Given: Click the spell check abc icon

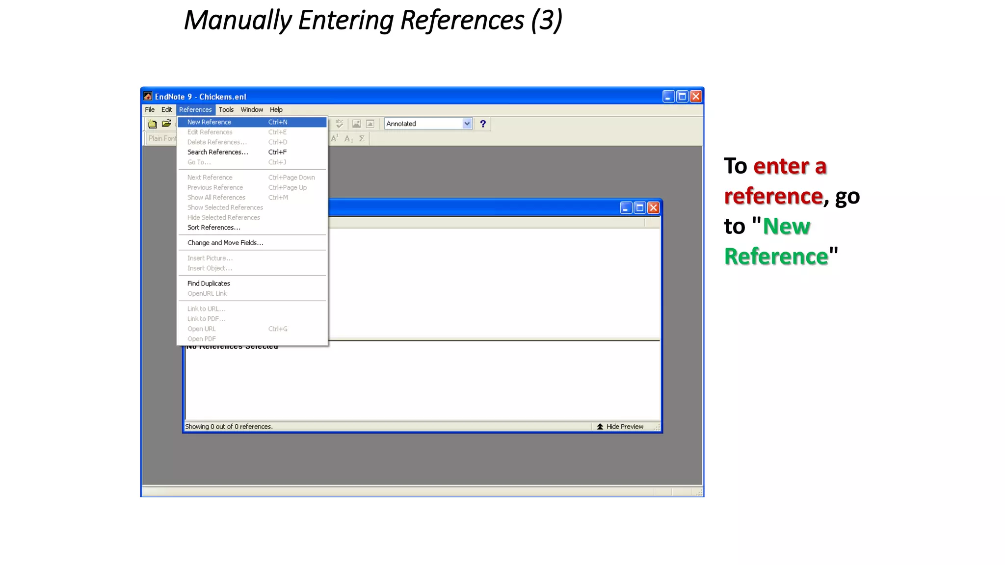Looking at the screenshot, I should (x=339, y=124).
